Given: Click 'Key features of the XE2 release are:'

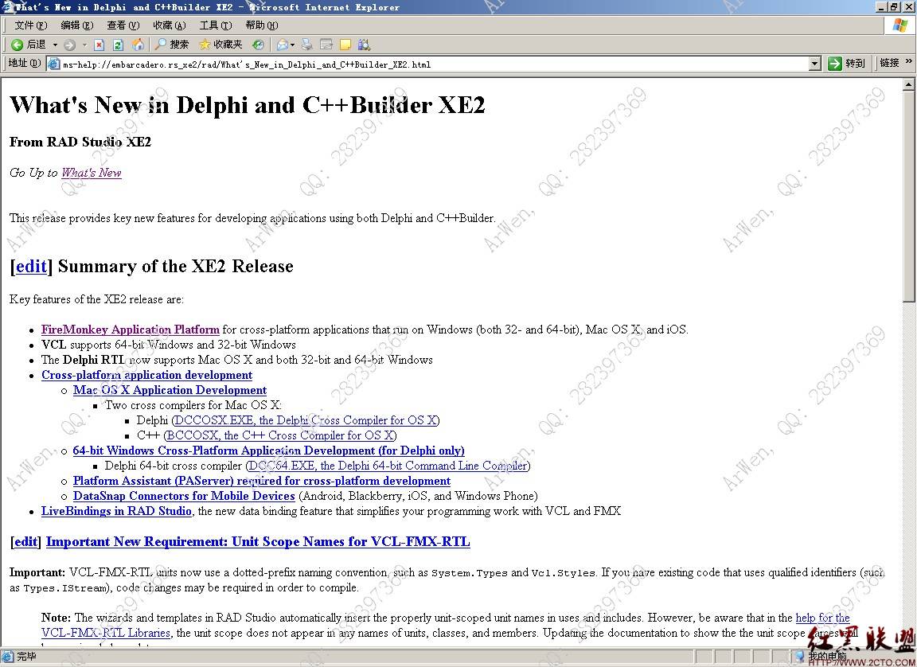Looking at the screenshot, I should coord(96,299).
